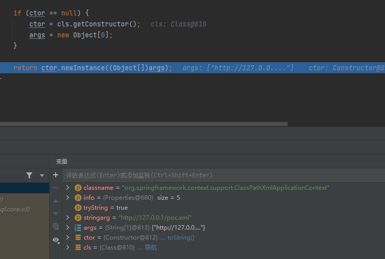Click the parameter icon beside stringarg
Image resolution: width=385 pixels, height=259 pixels.
click(x=78, y=218)
